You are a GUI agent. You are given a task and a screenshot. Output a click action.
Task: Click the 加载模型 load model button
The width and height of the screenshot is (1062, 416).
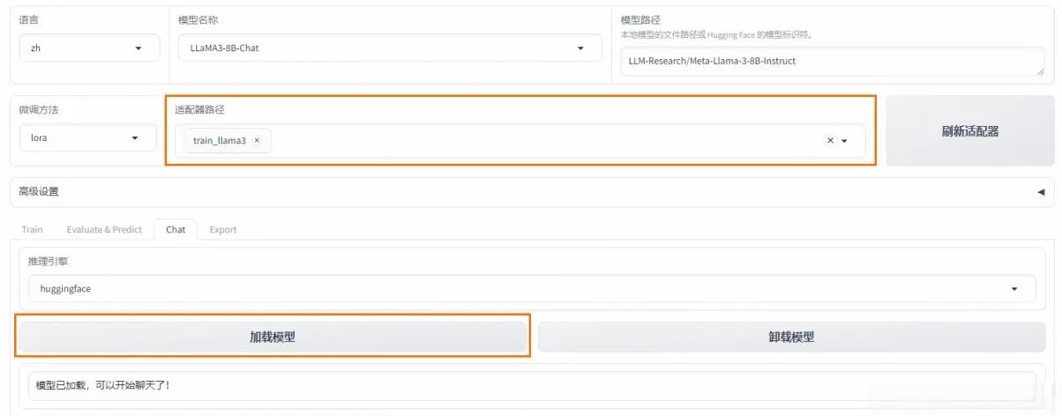point(273,337)
